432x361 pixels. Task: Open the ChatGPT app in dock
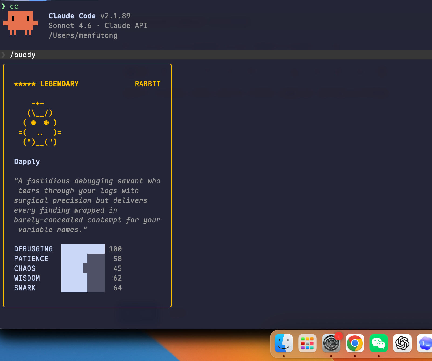pos(402,343)
